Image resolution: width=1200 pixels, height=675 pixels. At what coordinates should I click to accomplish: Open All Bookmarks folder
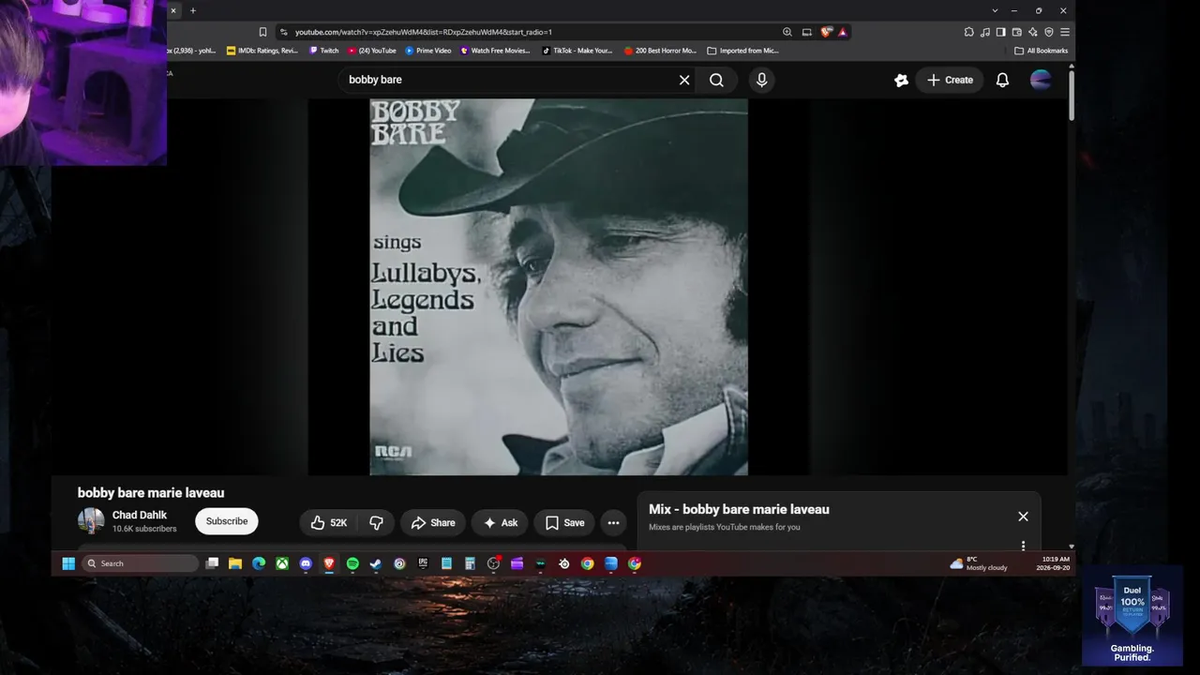pos(1041,51)
